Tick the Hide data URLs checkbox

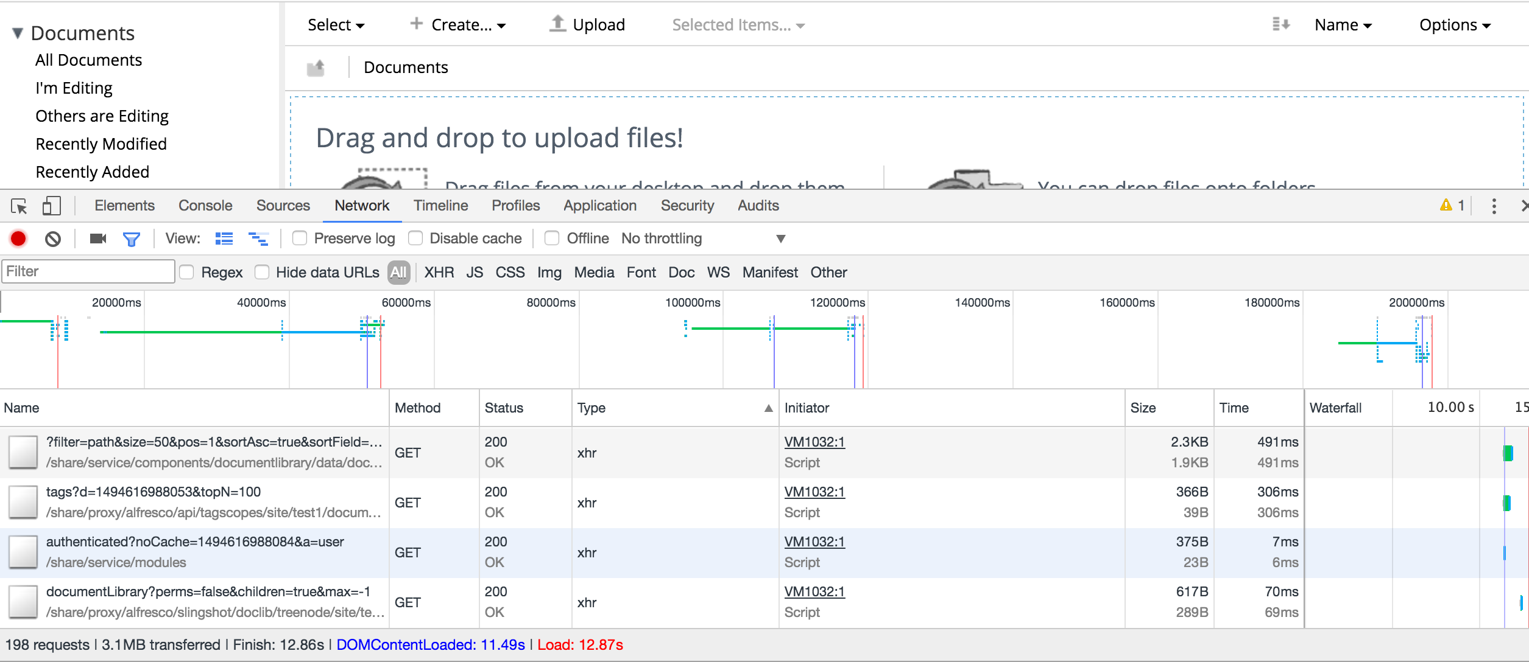click(x=262, y=272)
